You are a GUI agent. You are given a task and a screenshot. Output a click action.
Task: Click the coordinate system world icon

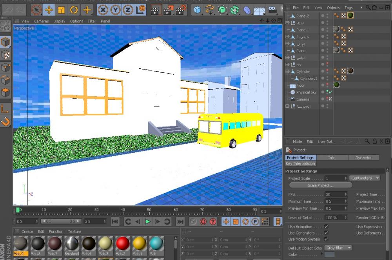click(140, 10)
